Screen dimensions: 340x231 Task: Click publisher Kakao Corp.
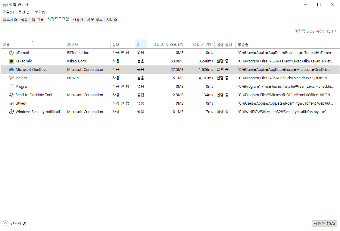coord(77,61)
